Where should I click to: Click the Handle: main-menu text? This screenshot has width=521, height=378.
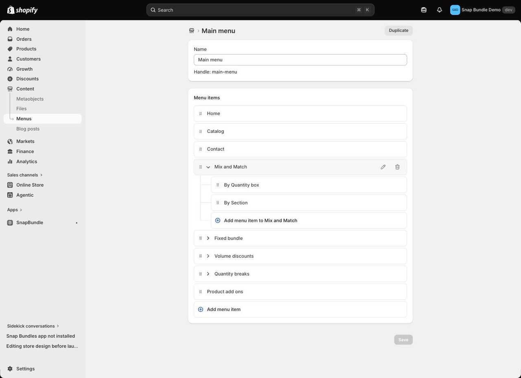tap(215, 72)
